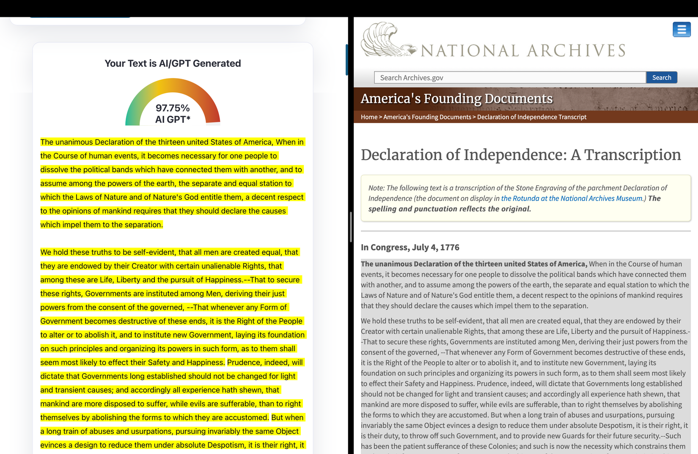Click the NATIONAL ARCHIVES wordmark
Screen dimensions: 698x454
[523, 50]
